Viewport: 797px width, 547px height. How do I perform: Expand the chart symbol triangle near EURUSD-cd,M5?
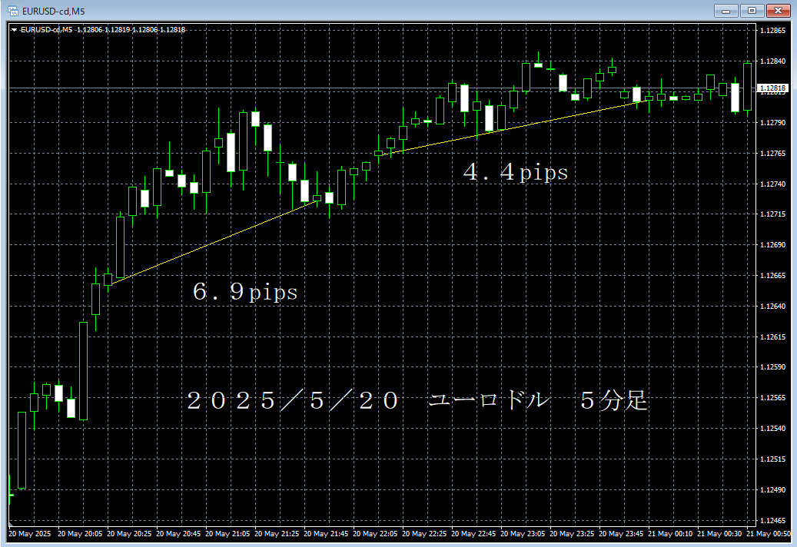(15, 30)
